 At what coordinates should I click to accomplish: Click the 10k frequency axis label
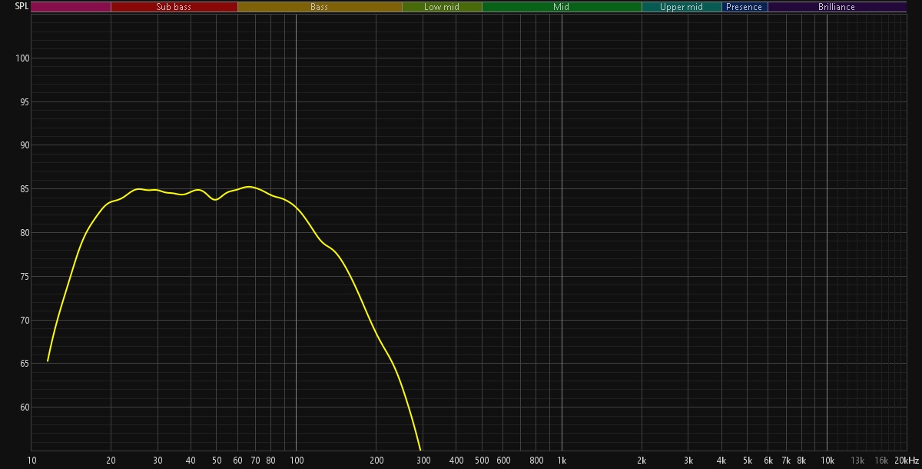click(827, 461)
